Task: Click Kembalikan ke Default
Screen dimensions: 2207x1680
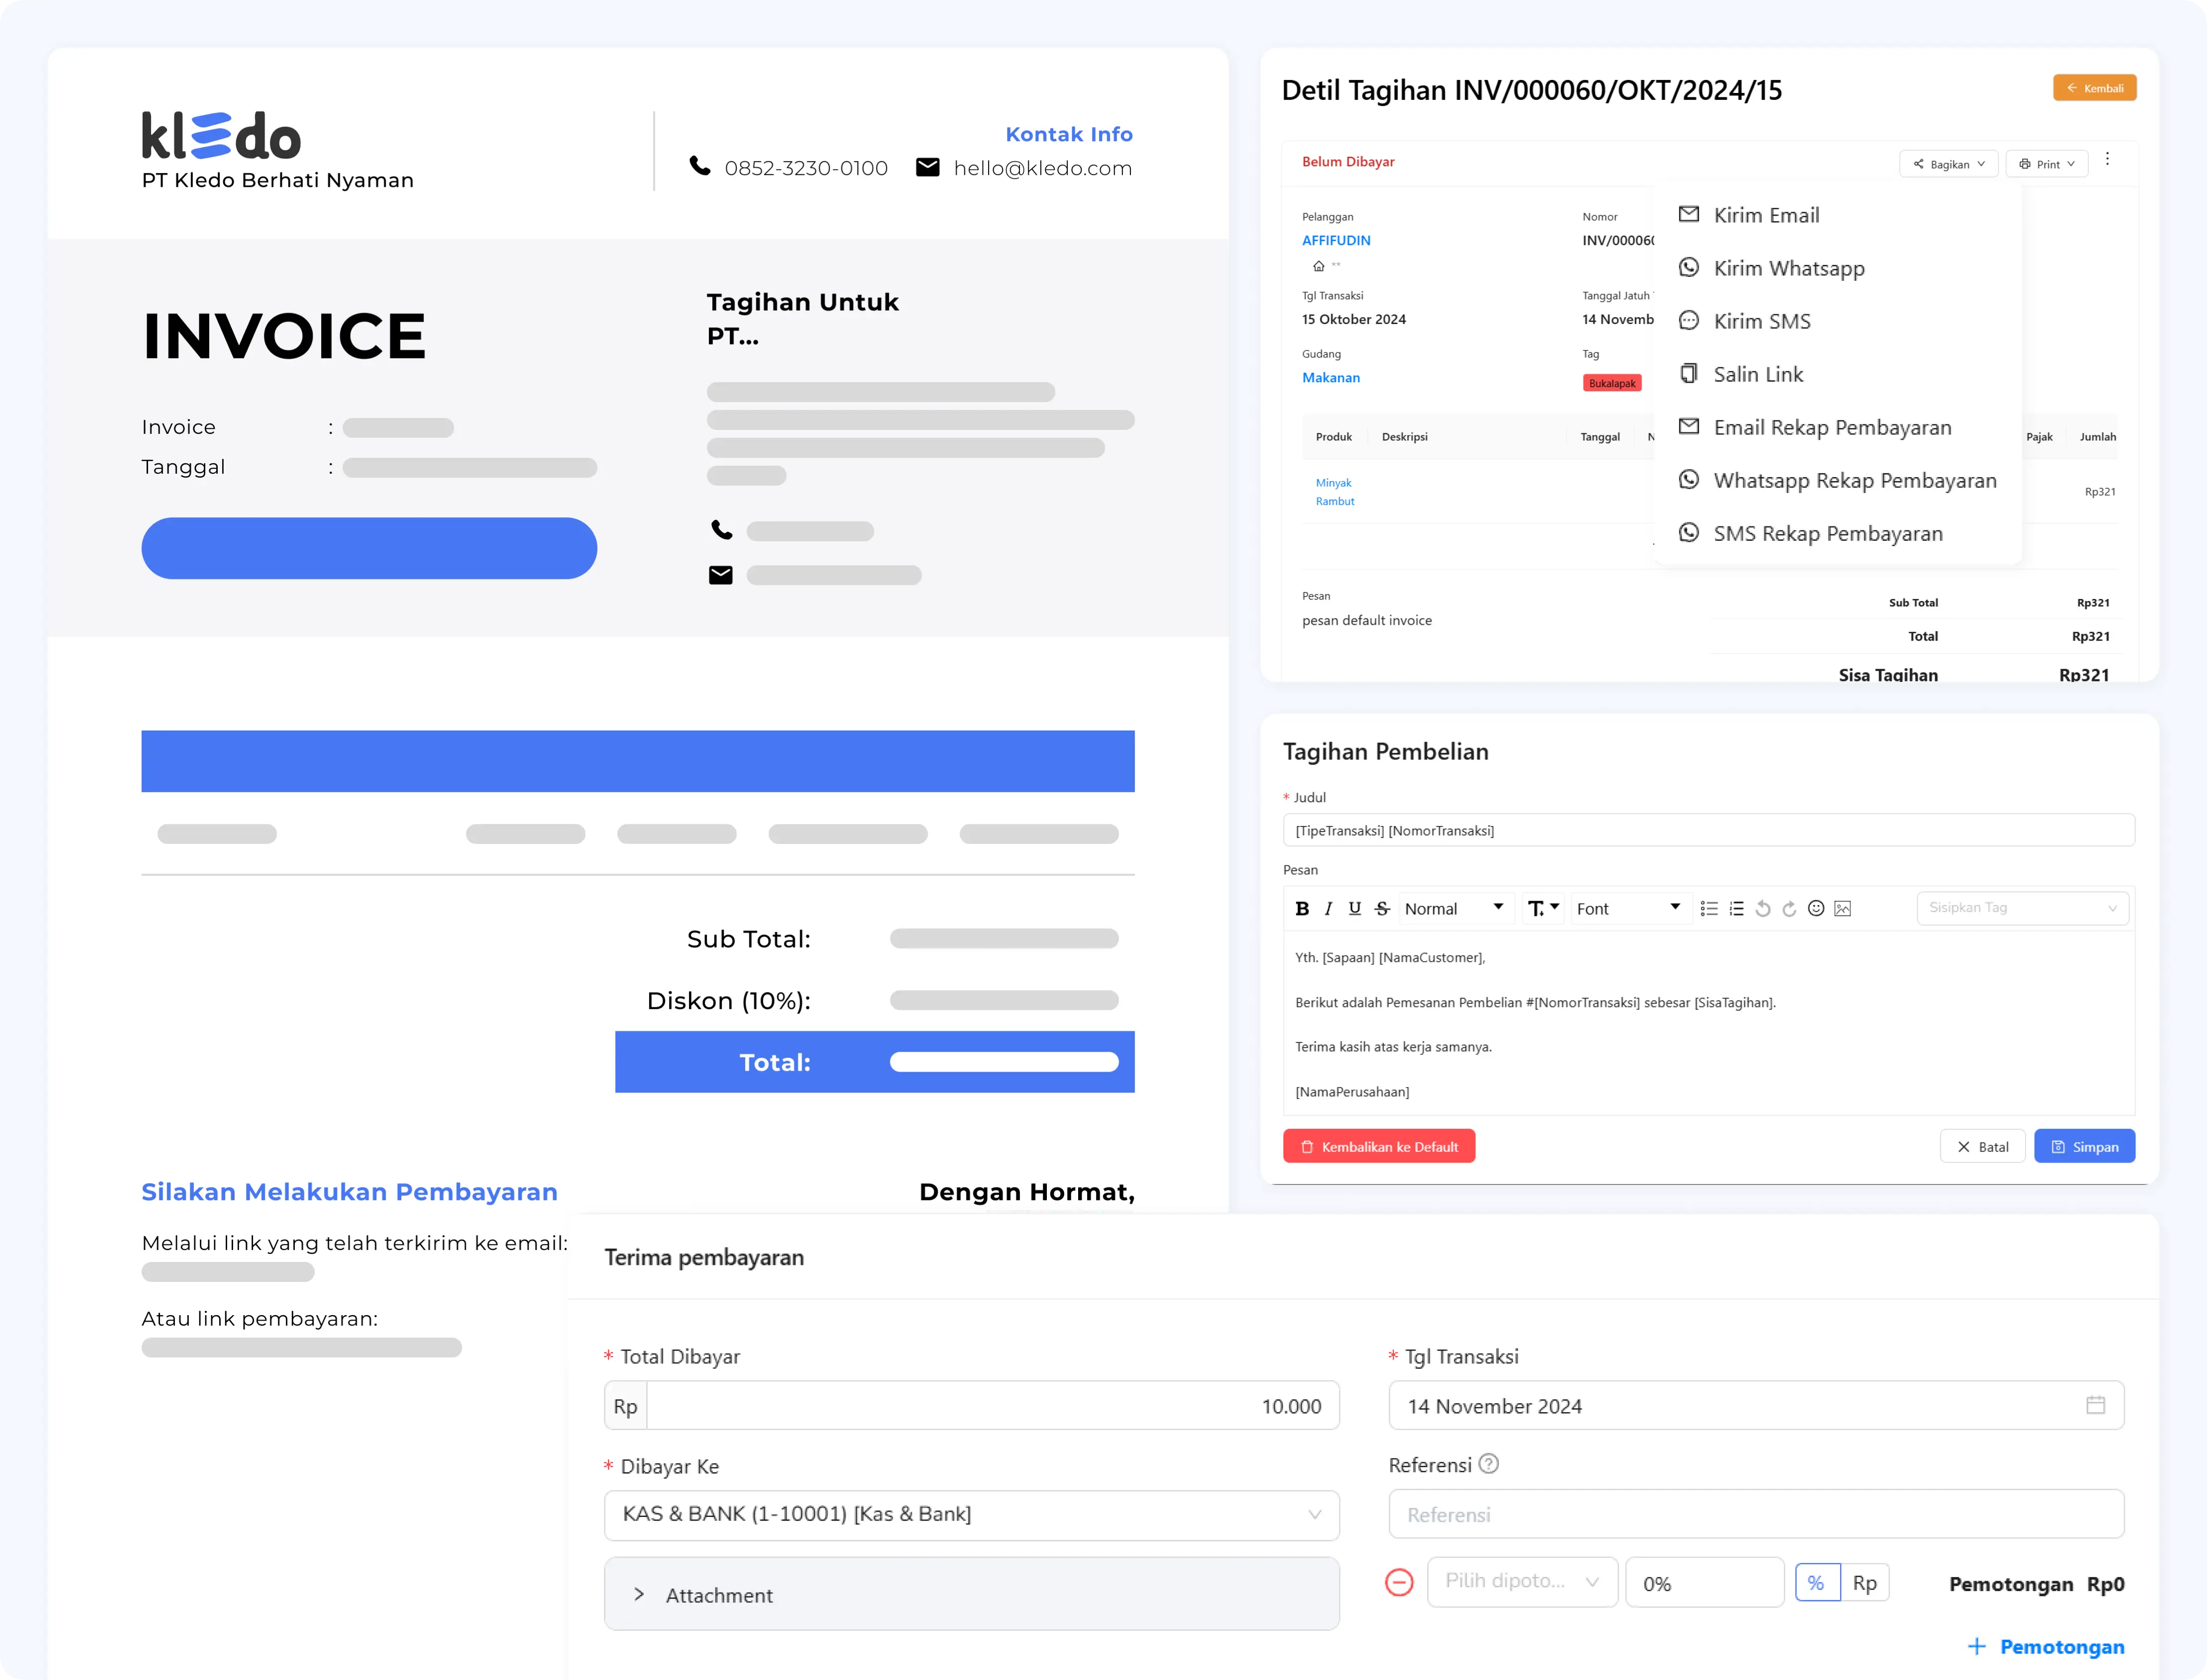Action: [1379, 1146]
